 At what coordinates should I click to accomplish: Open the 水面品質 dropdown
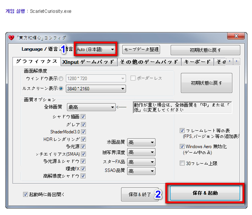pyautogui.click(x=141, y=142)
